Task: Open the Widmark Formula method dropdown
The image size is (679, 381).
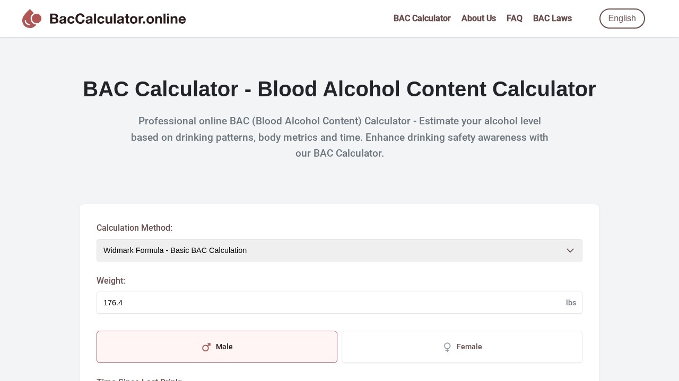Action: click(329, 250)
